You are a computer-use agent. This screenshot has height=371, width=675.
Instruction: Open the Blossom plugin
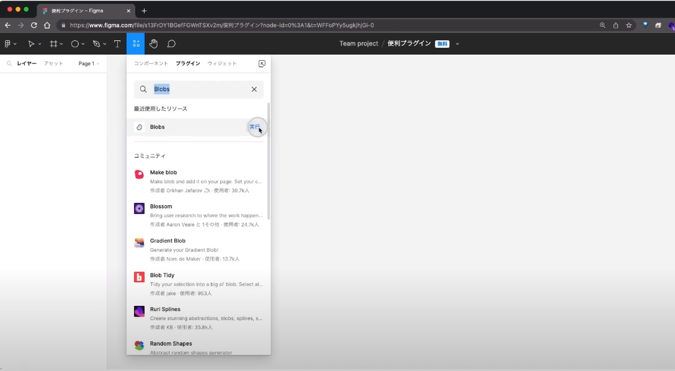199,215
